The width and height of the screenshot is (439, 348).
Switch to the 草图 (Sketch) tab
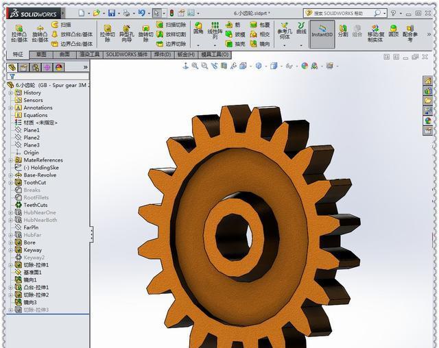[42, 55]
